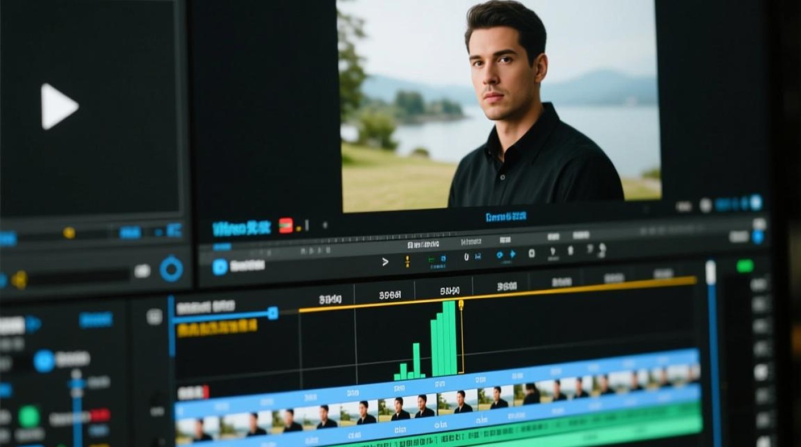Click the white handle atop the blue vertical bar
This screenshot has height=447, width=801.
point(710,272)
